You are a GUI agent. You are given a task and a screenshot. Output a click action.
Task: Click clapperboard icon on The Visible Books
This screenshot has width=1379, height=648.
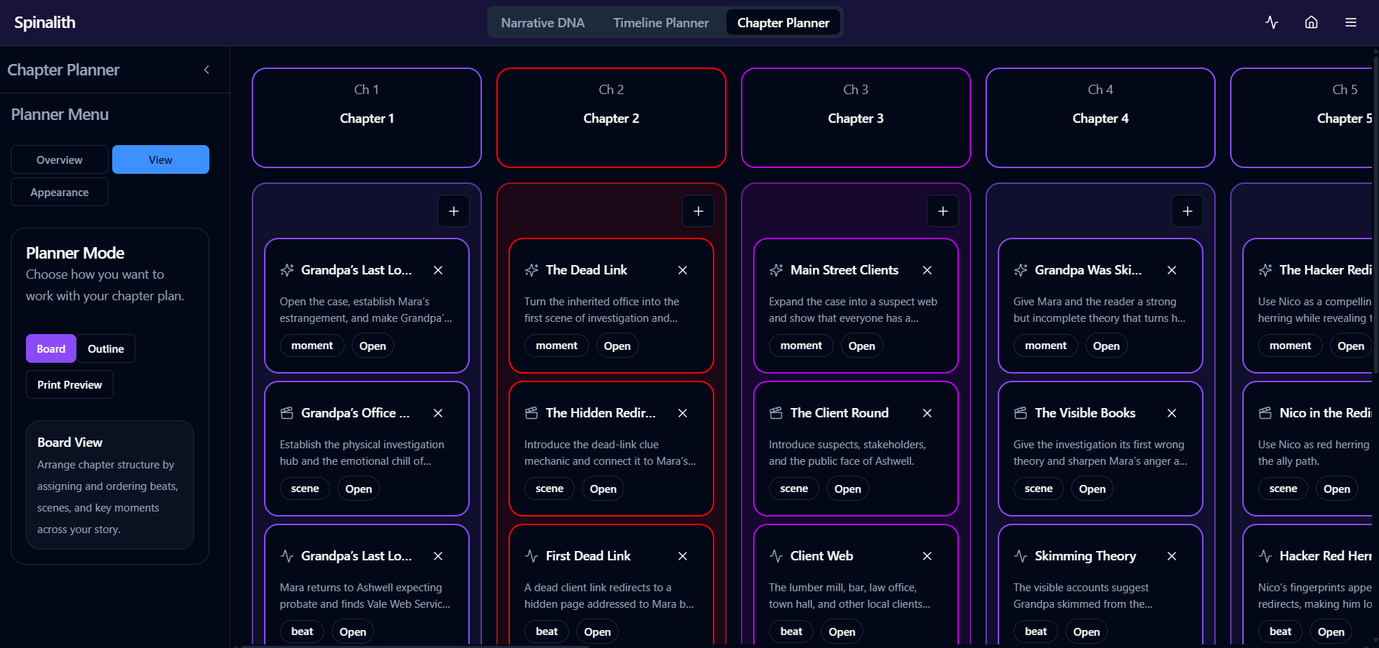click(1021, 413)
